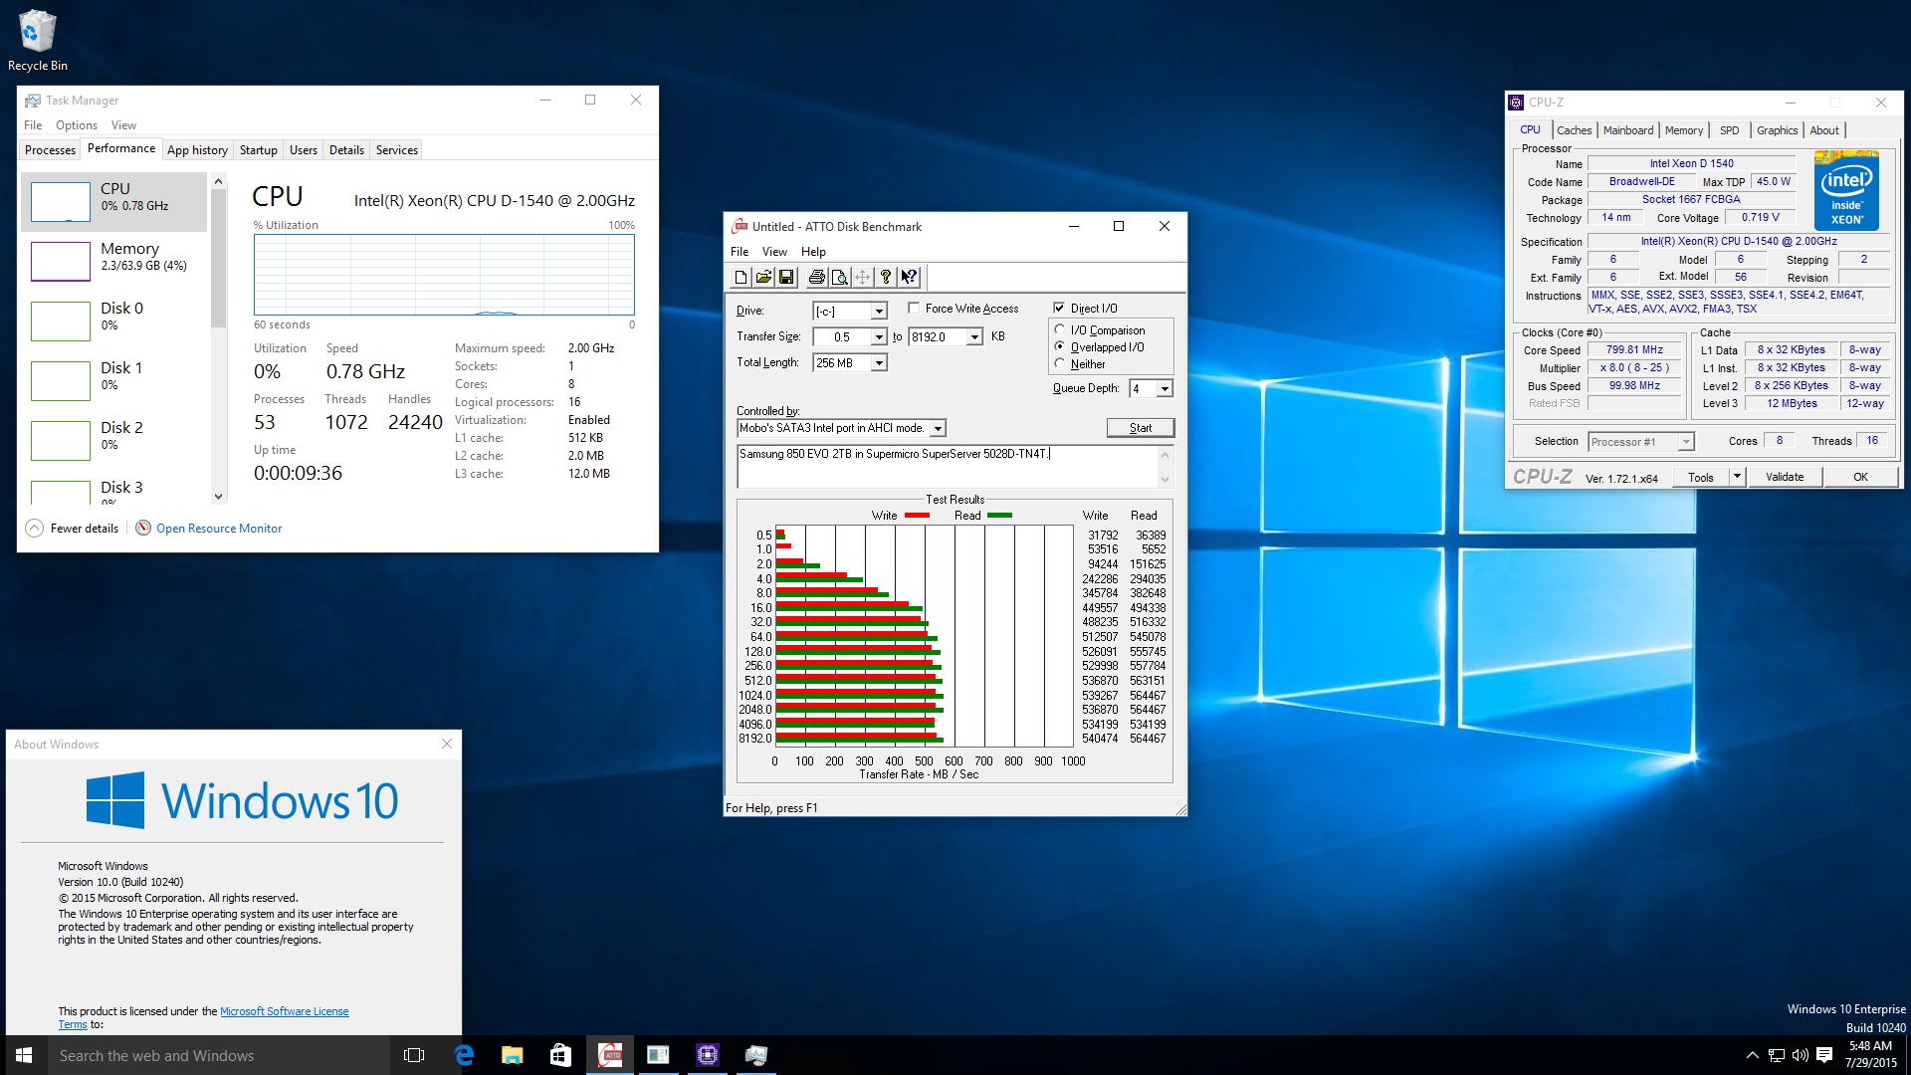The height and width of the screenshot is (1075, 1911).
Task: Open the Options menu in Task Manager
Action: 77,125
